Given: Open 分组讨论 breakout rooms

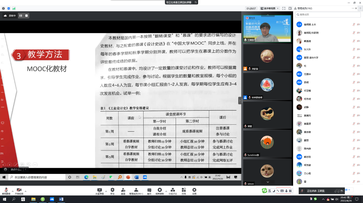Looking at the screenshot, I should click(x=173, y=191).
